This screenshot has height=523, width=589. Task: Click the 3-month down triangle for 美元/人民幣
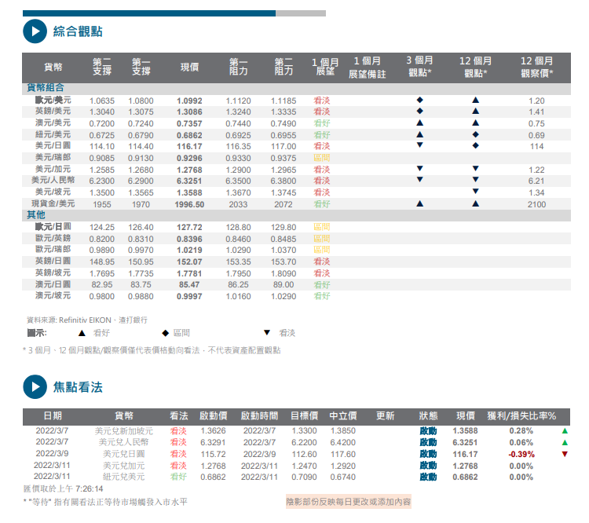(420, 180)
